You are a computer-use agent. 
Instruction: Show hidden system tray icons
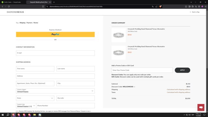click(x=184, y=115)
